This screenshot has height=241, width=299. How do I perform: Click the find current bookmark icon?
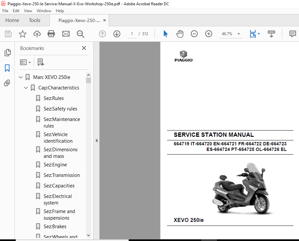pos(41,62)
